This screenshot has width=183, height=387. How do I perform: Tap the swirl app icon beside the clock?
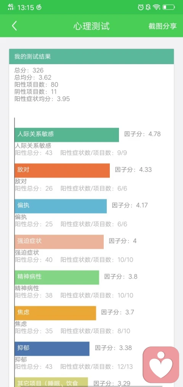tap(39, 7)
